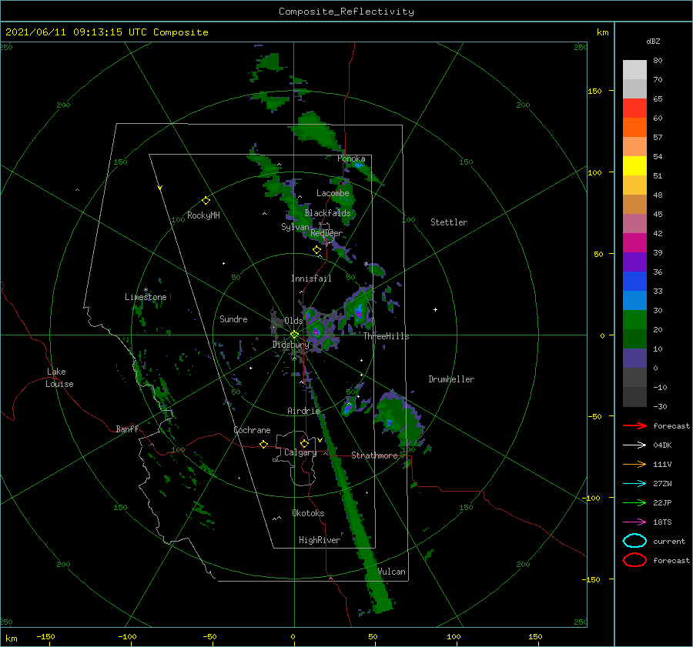Viewport: 693px width, 647px height.
Task: Click the Olds label
Action: [293, 321]
